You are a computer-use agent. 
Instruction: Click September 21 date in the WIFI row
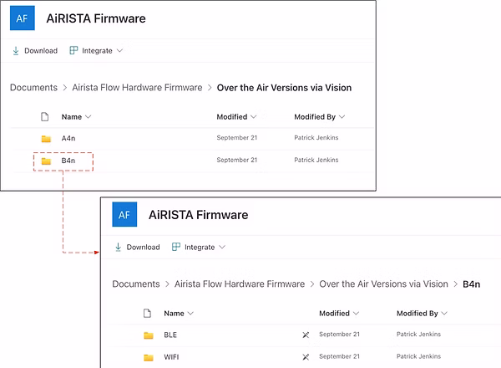[x=339, y=356]
